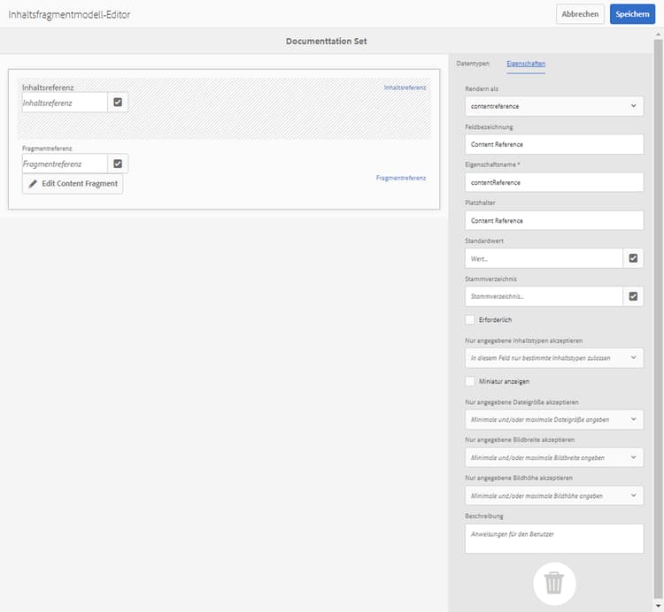This screenshot has width=664, height=612.
Task: Click into the Eigenschaftsname input field
Action: (554, 182)
